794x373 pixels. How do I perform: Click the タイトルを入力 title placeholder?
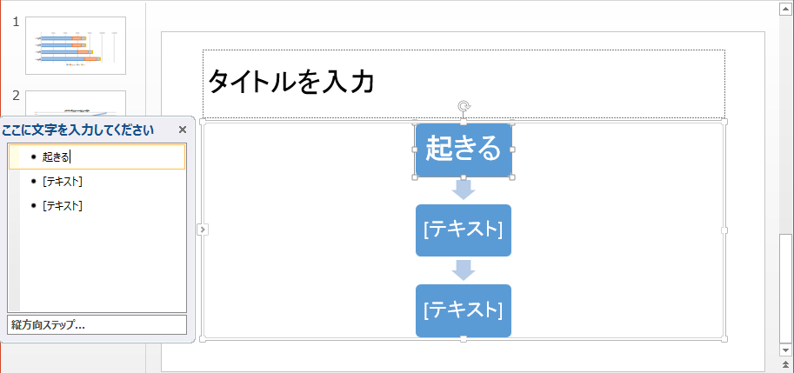[x=464, y=83]
